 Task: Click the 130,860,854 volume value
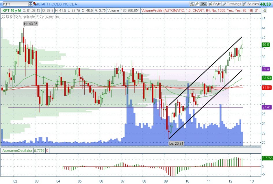130,10
